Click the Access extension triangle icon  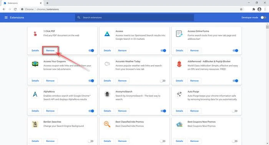[107, 34]
